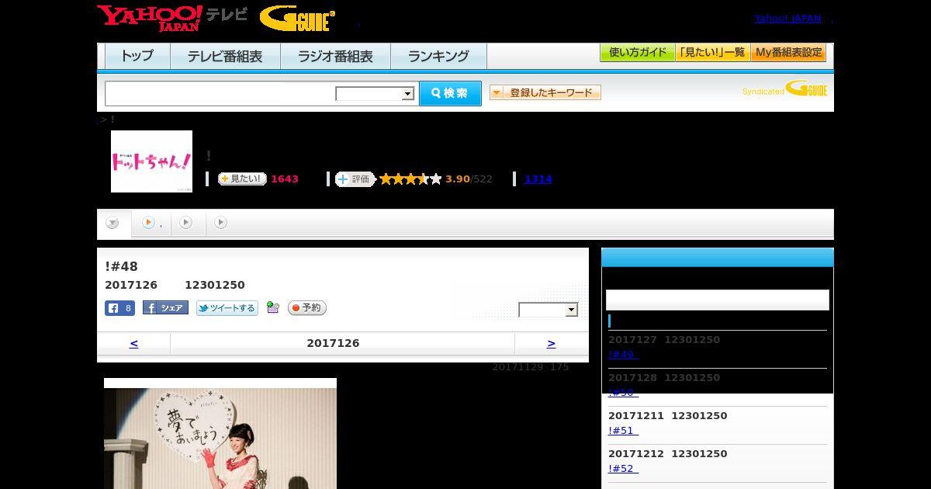Open the search area dropdown beside search box
931x489 pixels.
pos(375,94)
